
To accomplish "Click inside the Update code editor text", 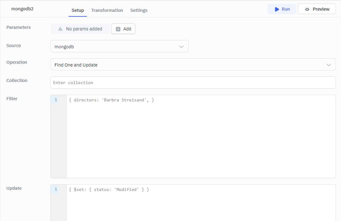I will click(x=109, y=189).
